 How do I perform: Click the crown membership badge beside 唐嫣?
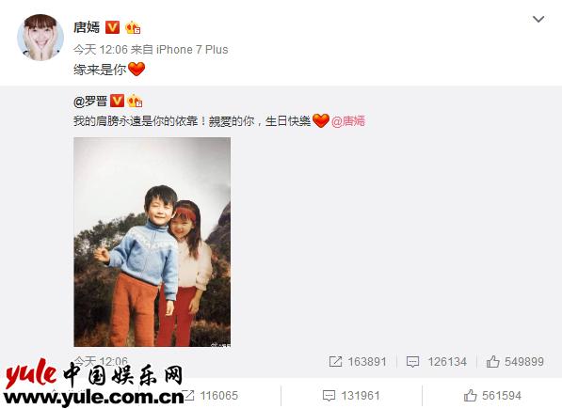[x=133, y=27]
